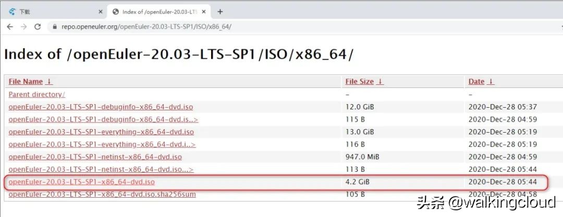Click the browser Forward arrow
The width and height of the screenshot is (563, 217).
click(x=23, y=27)
